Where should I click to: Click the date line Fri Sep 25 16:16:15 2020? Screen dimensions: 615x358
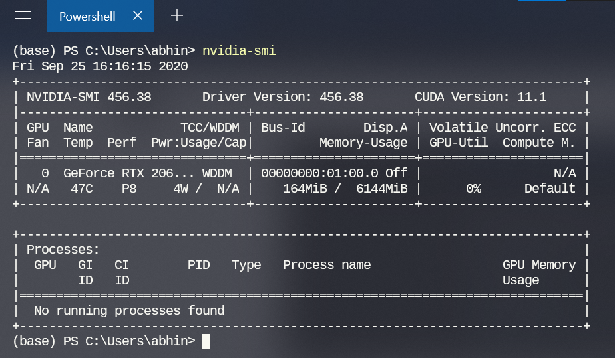pos(100,66)
